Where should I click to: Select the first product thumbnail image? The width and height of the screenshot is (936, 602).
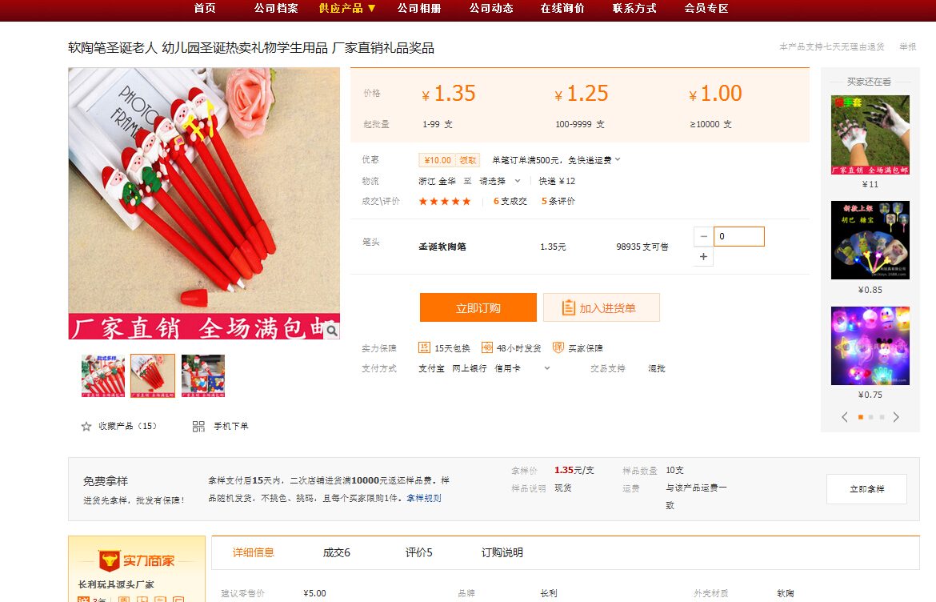click(x=103, y=375)
